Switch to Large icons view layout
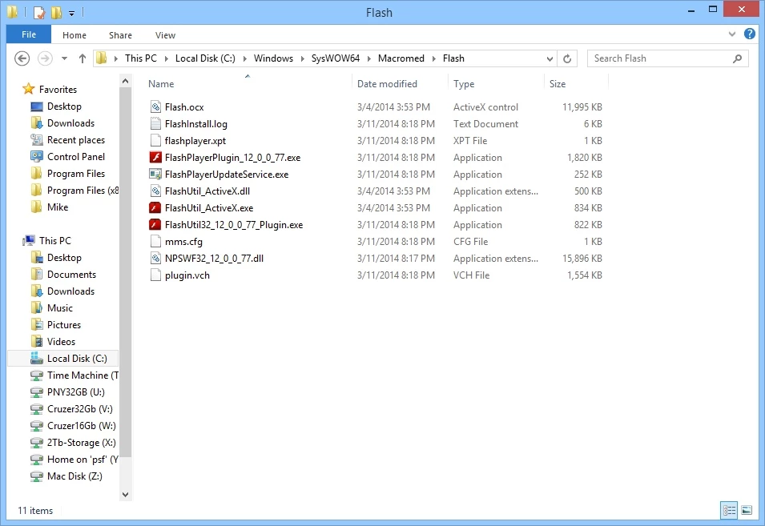This screenshot has width=765, height=526. pyautogui.click(x=747, y=511)
